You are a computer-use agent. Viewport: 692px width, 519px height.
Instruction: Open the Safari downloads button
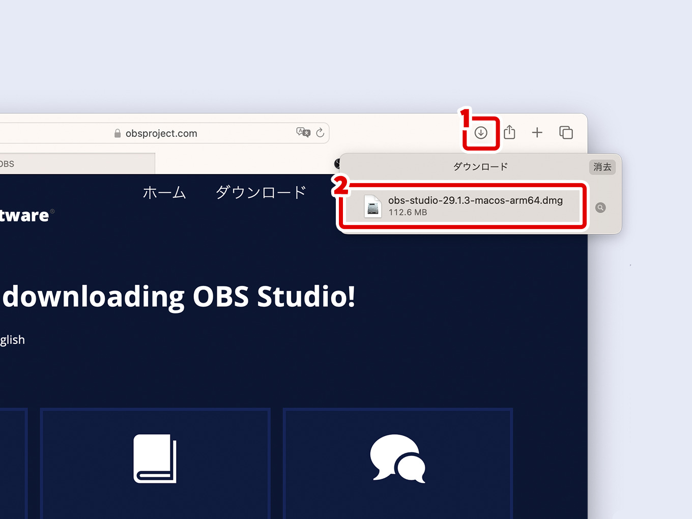tap(481, 133)
